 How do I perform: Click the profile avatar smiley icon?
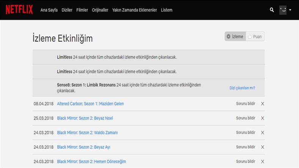pos(283,10)
